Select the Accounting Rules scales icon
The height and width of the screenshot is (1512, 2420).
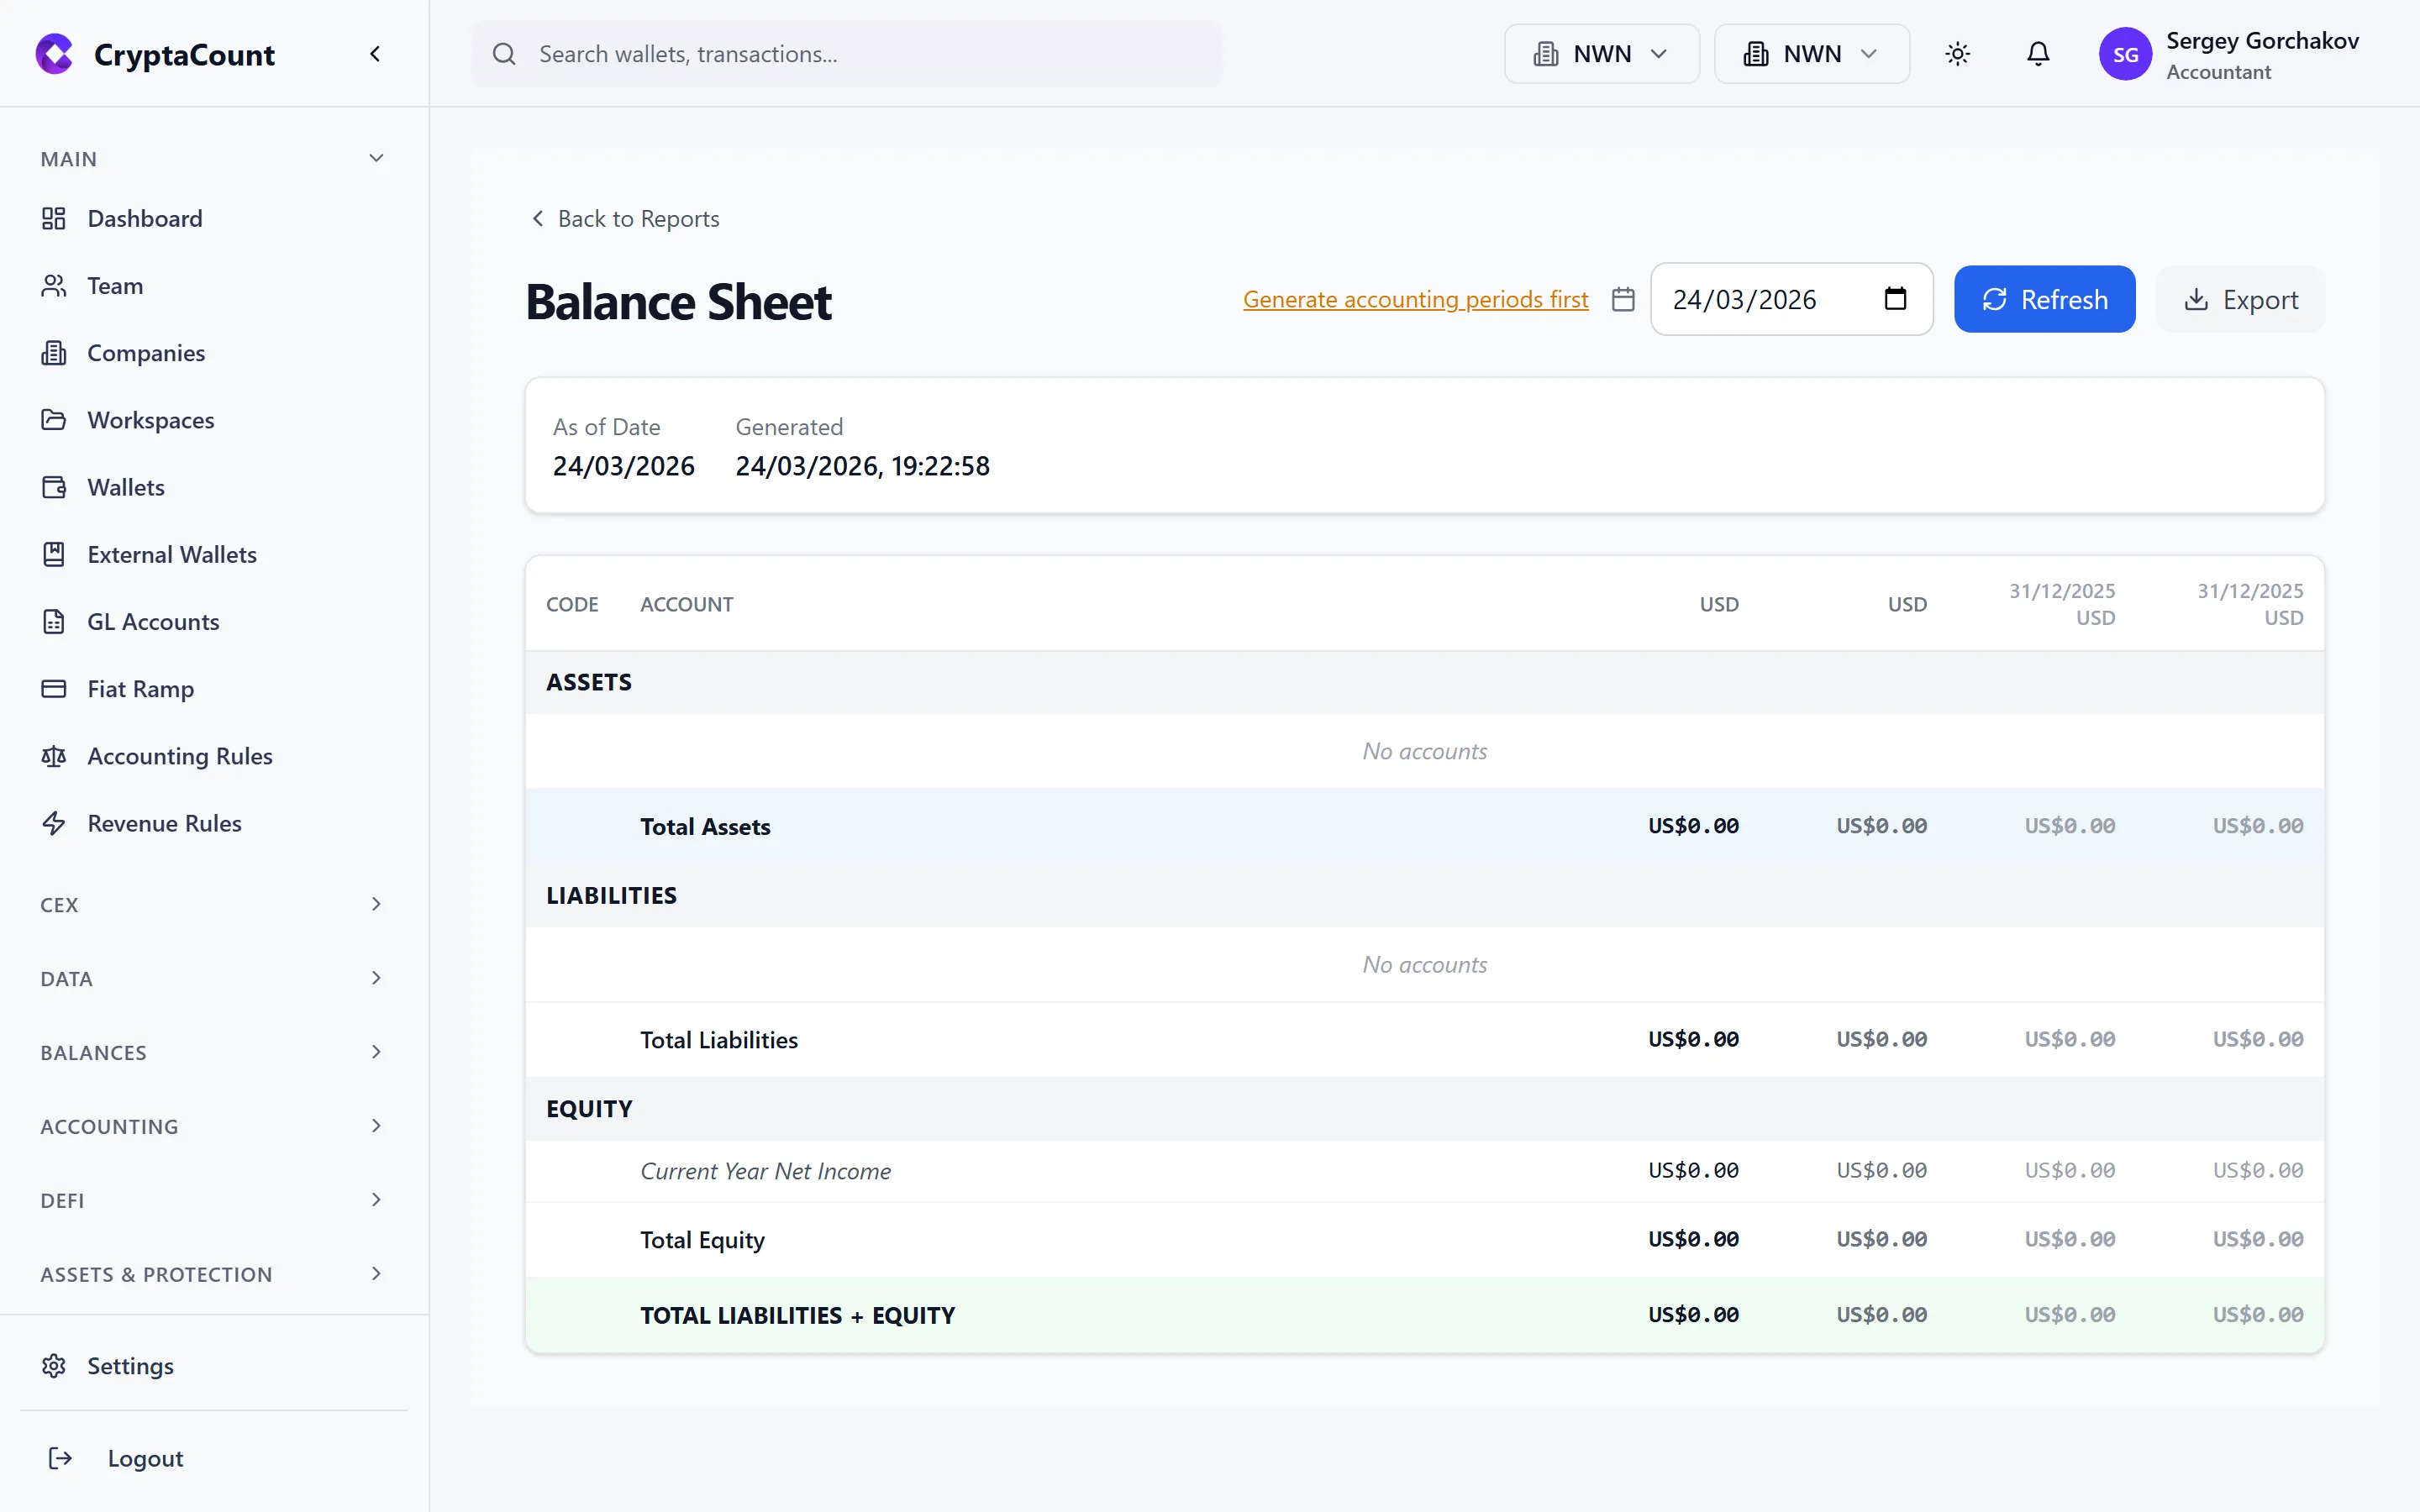click(x=54, y=756)
